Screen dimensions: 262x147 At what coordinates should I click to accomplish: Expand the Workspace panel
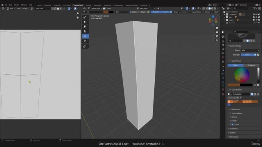point(234,137)
